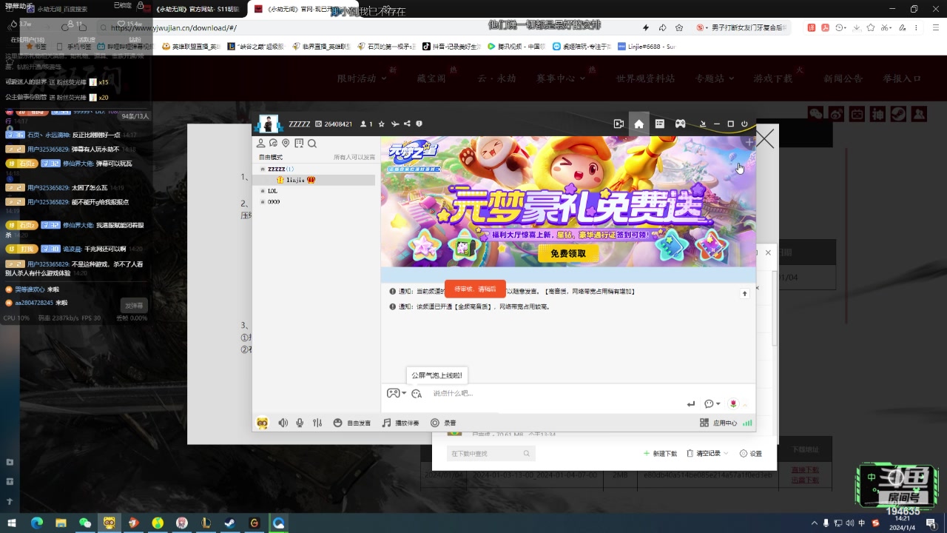
Task: Click the emoji font icon in chat bar
Action: tap(417, 394)
